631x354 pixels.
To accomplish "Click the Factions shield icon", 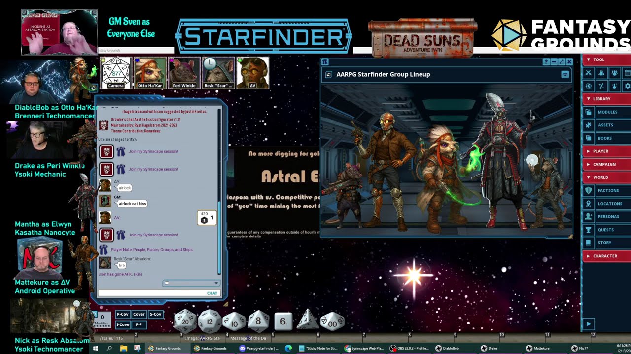I will click(588, 190).
